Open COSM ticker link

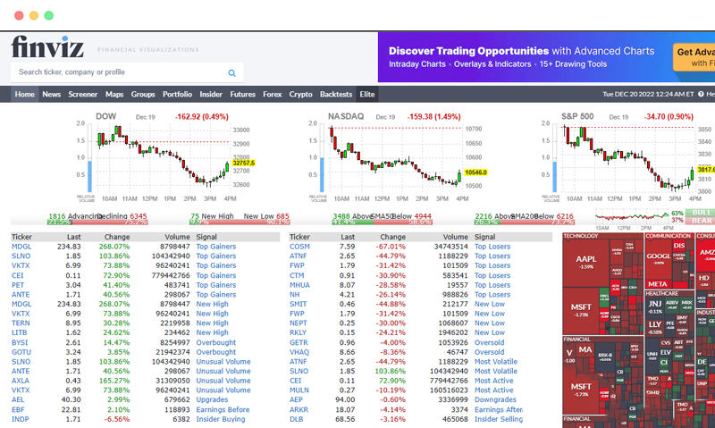point(299,247)
